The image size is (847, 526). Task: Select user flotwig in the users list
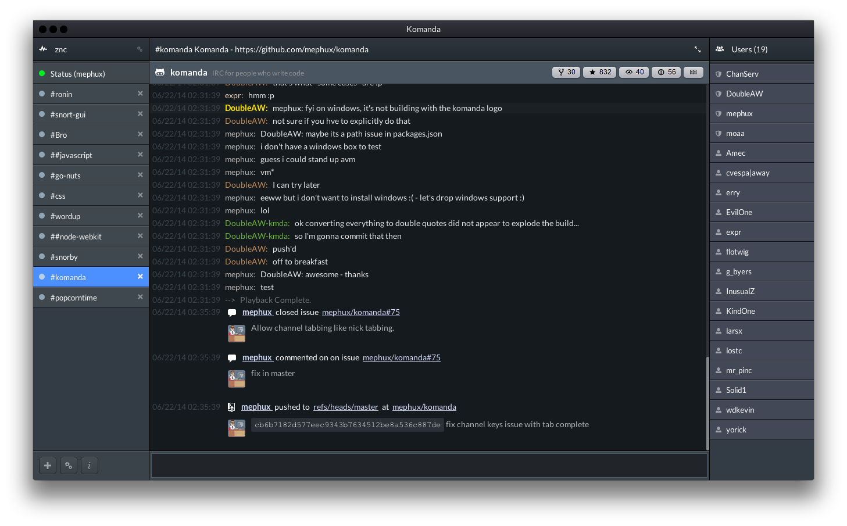[762, 252]
